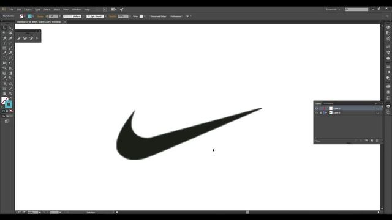Open the 5 pt. Round brush dropdown
Viewport: 392px width, 220px height.
(106, 16)
